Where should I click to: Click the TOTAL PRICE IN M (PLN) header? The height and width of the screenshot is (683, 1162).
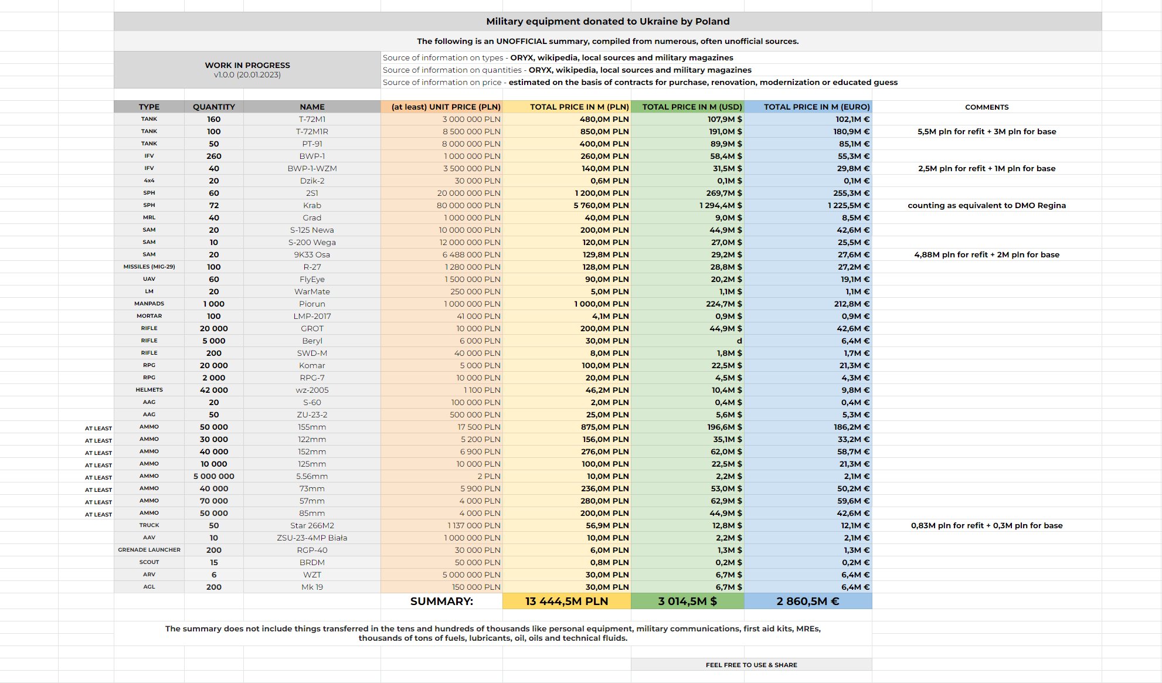(x=567, y=107)
